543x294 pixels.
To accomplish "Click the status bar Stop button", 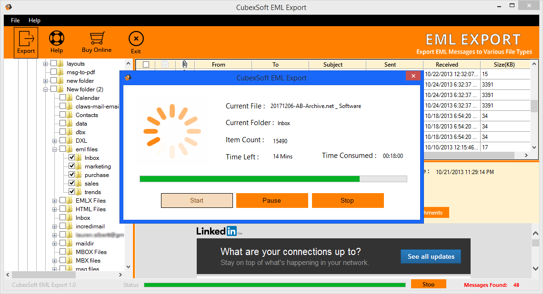I will coord(428,284).
